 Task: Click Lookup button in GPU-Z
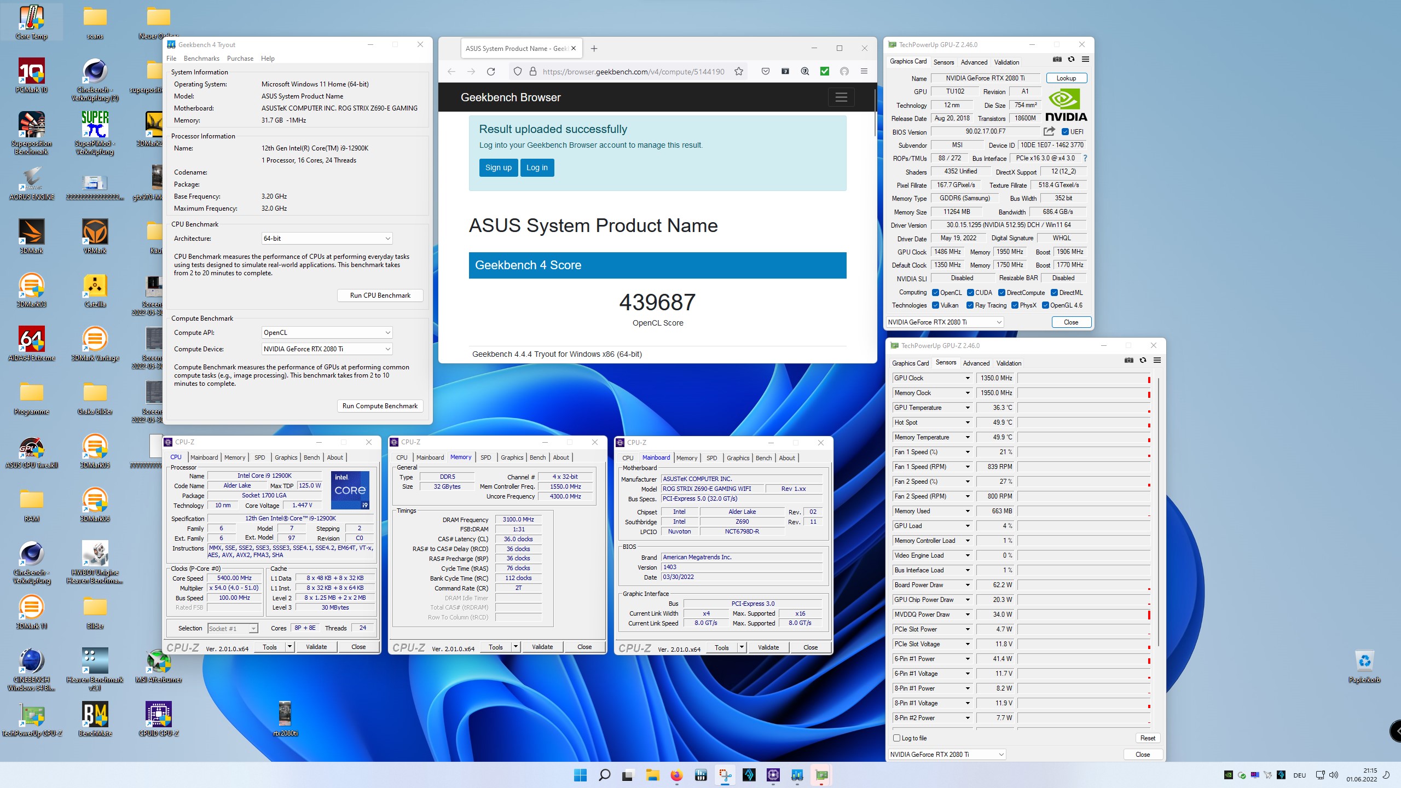point(1066,78)
